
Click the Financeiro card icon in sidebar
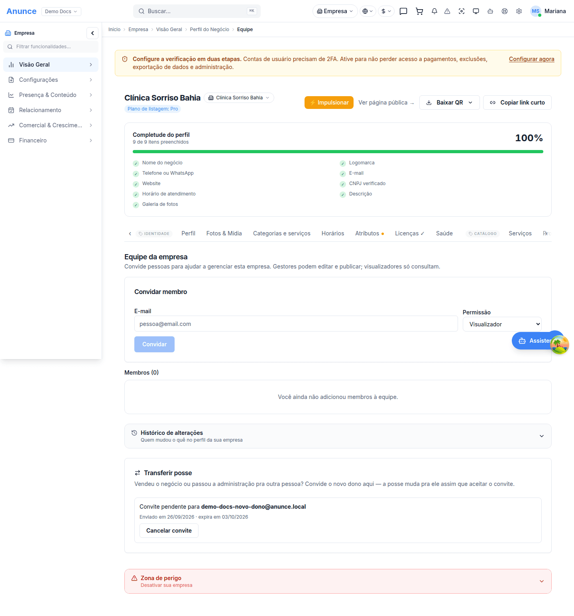[x=11, y=140]
